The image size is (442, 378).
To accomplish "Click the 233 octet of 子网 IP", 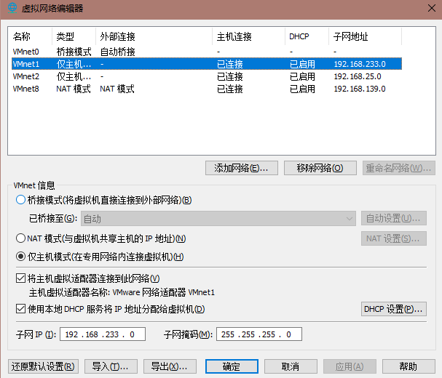I will coord(112,334).
